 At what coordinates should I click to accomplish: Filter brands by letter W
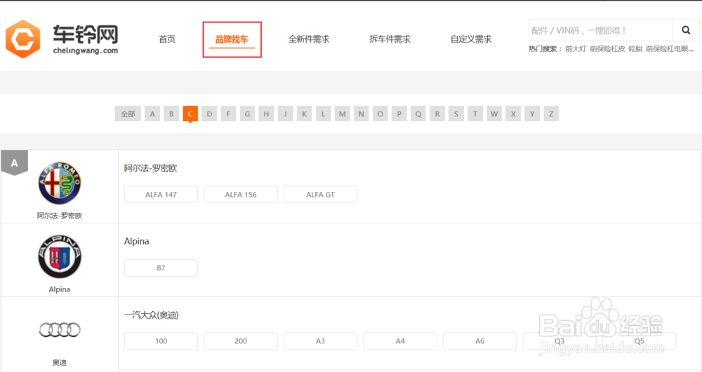tap(494, 114)
